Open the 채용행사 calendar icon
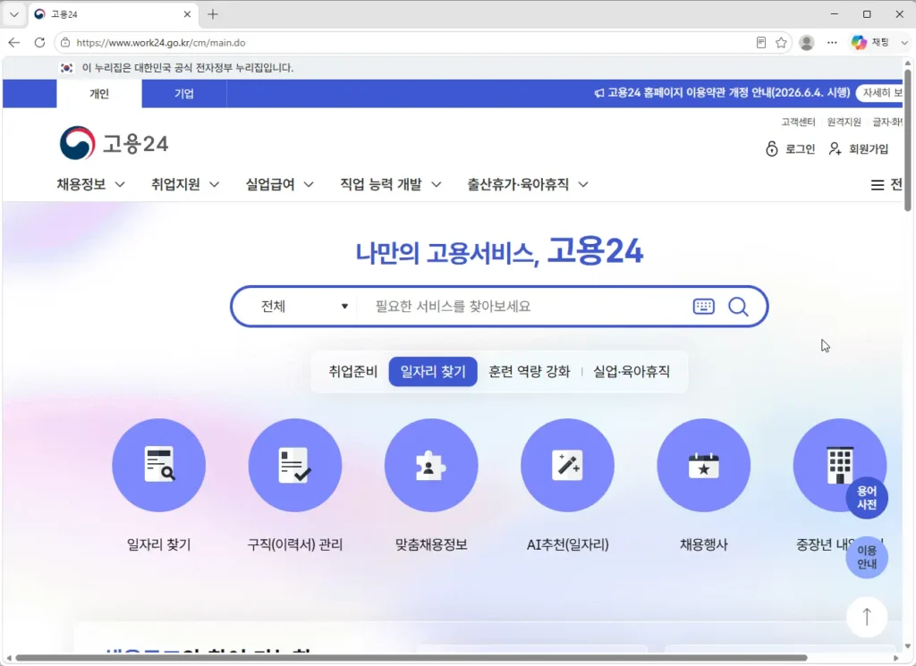Screen dimensions: 916x666 (703, 465)
